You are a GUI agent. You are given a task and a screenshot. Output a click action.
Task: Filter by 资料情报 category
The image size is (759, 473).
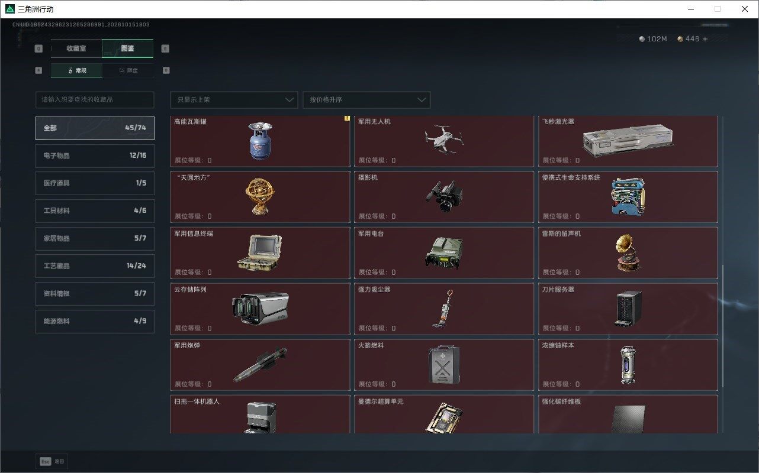tap(95, 294)
